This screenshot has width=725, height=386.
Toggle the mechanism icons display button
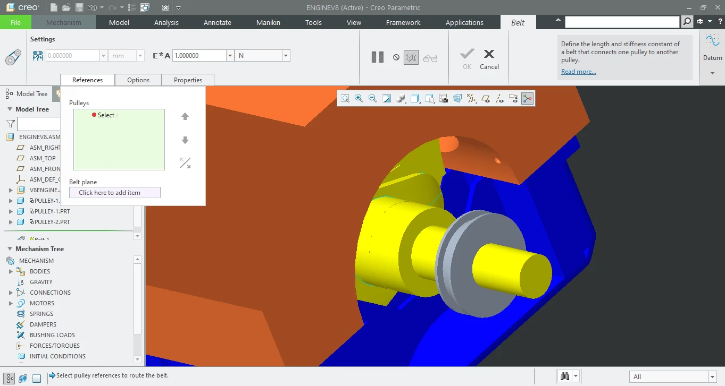coord(527,98)
